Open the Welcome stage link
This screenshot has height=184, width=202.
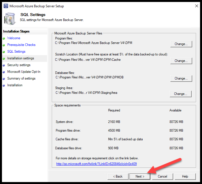click(x=14, y=38)
